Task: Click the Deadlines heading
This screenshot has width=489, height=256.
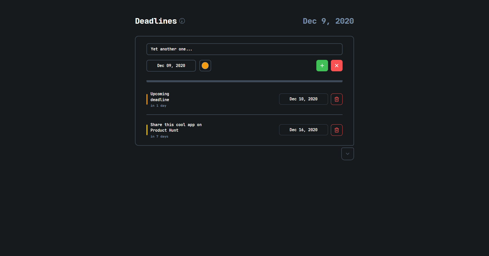Action: point(156,21)
